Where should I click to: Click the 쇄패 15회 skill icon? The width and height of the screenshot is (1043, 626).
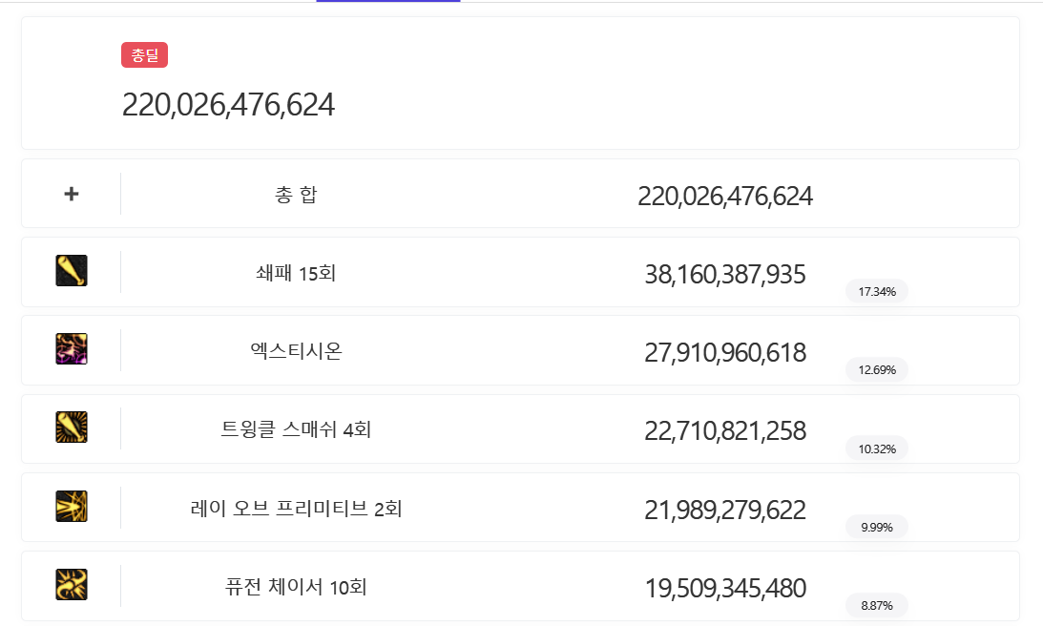pyautogui.click(x=72, y=272)
